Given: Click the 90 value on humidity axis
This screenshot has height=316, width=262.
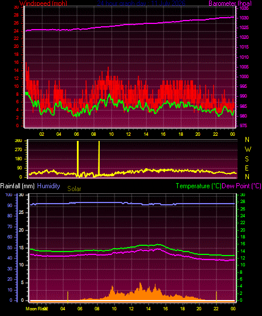Looking at the screenshot, I should pos(10,205).
